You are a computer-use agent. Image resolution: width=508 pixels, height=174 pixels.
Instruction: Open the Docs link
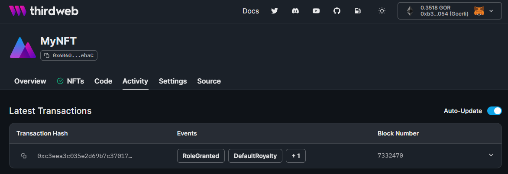(251, 11)
